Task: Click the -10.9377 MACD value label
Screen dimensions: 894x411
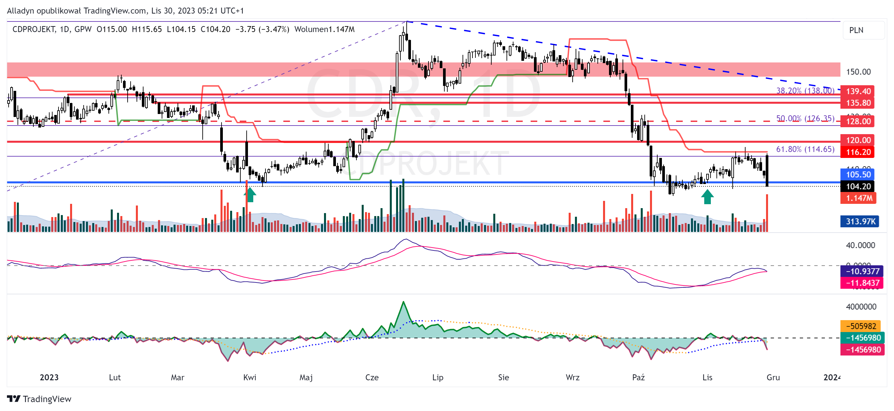Action: [862, 272]
